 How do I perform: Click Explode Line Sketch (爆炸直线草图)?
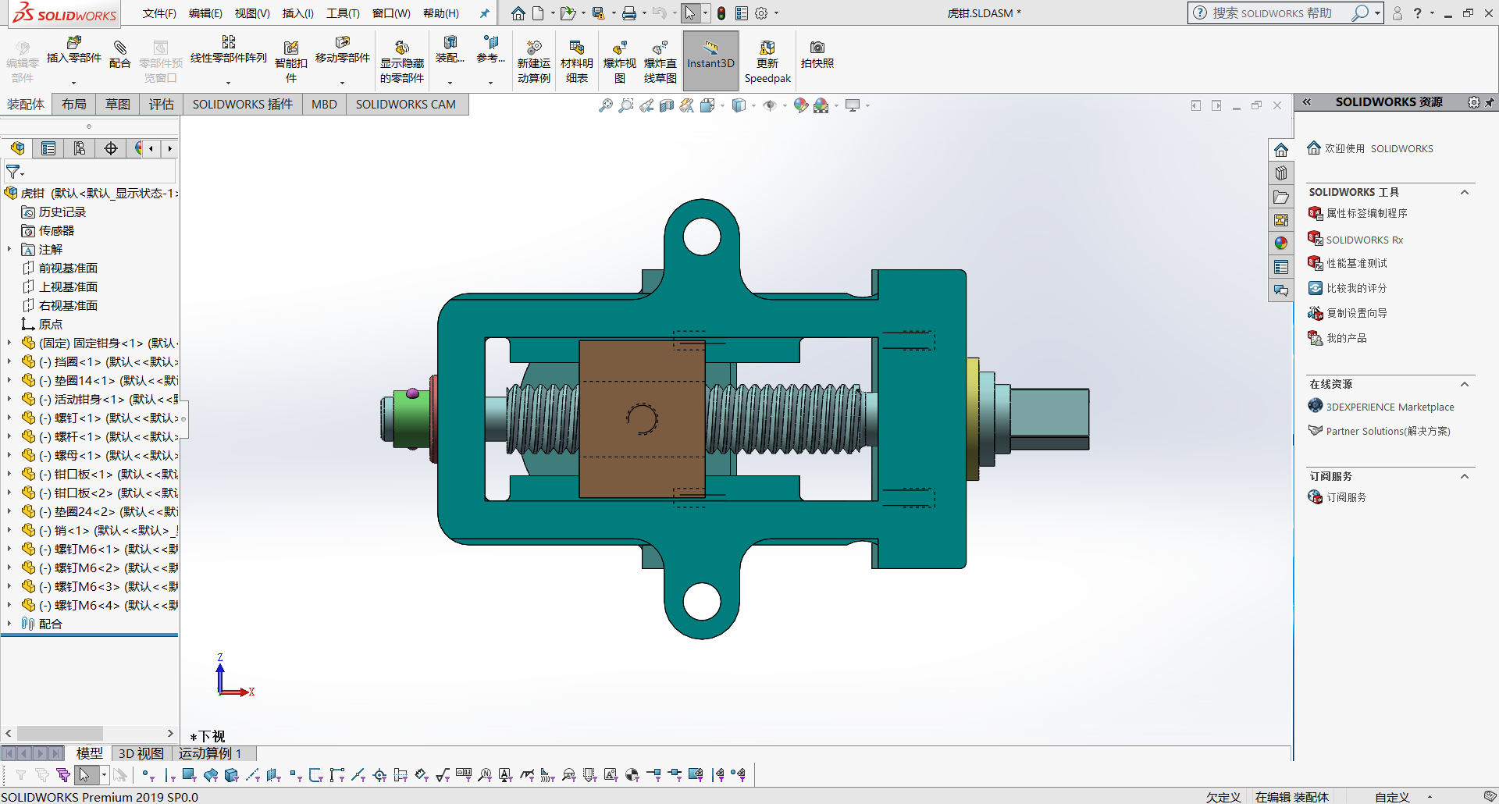click(x=660, y=61)
